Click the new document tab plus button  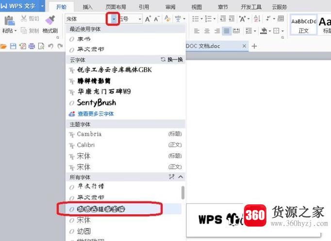coord(254,46)
